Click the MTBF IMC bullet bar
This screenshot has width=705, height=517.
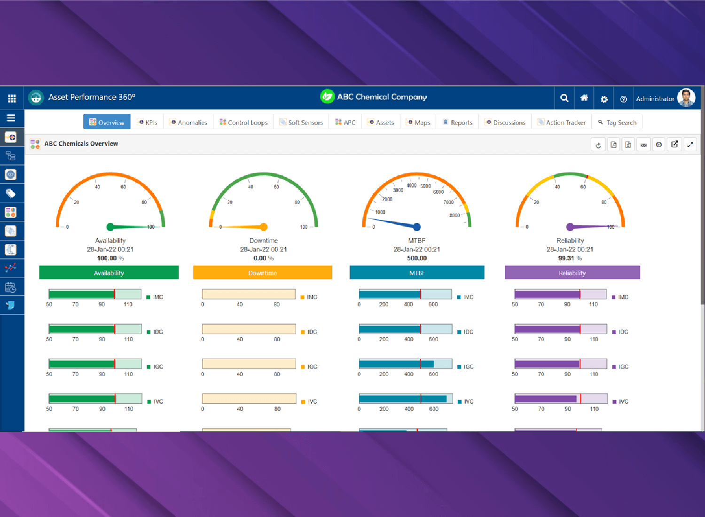point(405,294)
